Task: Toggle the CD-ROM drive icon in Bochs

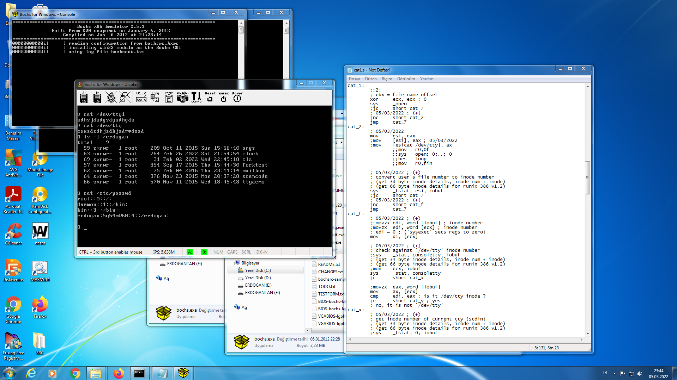Action: (x=111, y=97)
